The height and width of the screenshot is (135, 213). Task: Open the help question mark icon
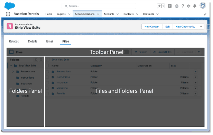coord(183,6)
